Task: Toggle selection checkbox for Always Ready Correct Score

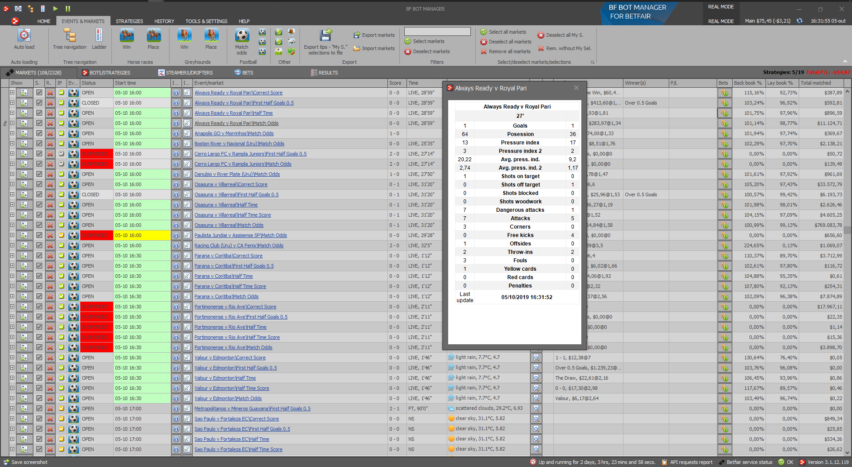Action: coord(39,93)
